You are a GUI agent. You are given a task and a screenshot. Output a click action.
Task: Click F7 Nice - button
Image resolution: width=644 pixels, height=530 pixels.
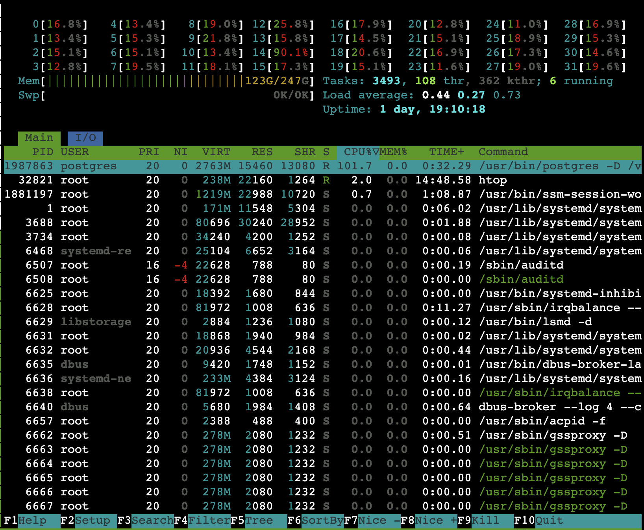[372, 521]
